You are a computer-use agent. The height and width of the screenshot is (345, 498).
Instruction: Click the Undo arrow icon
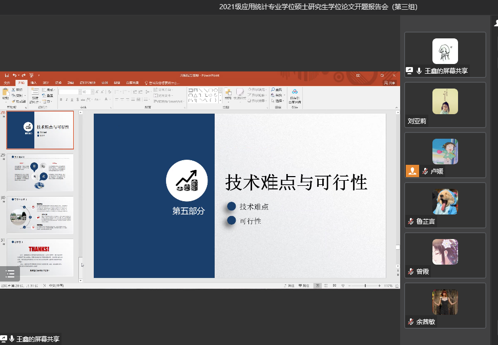point(14,75)
